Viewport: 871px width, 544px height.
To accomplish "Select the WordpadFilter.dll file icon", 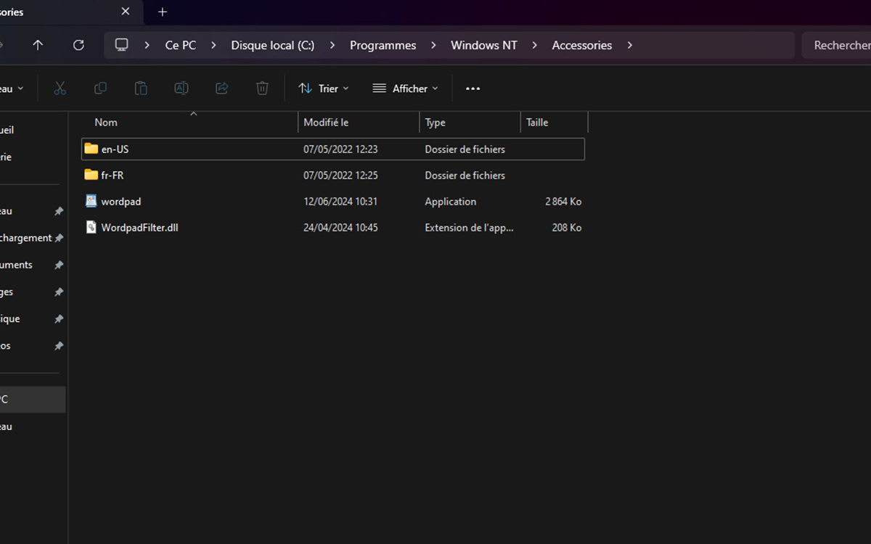I will tap(91, 227).
